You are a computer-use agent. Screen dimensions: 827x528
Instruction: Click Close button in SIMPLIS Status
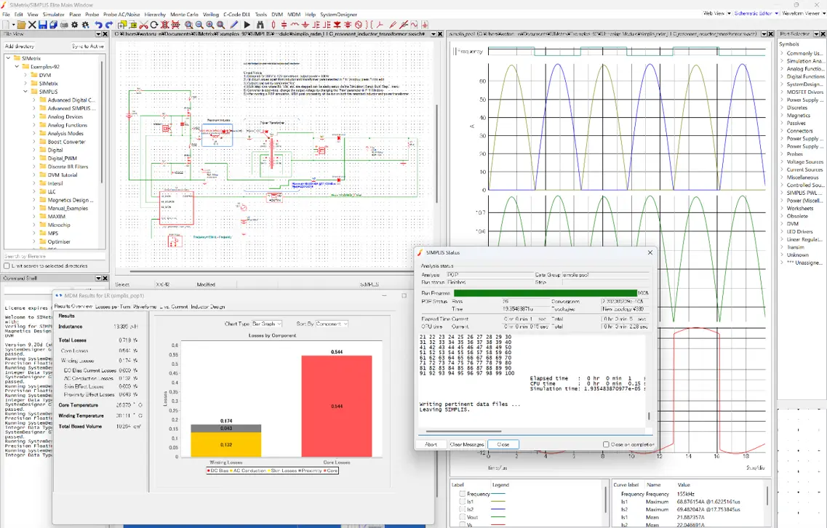click(x=503, y=444)
